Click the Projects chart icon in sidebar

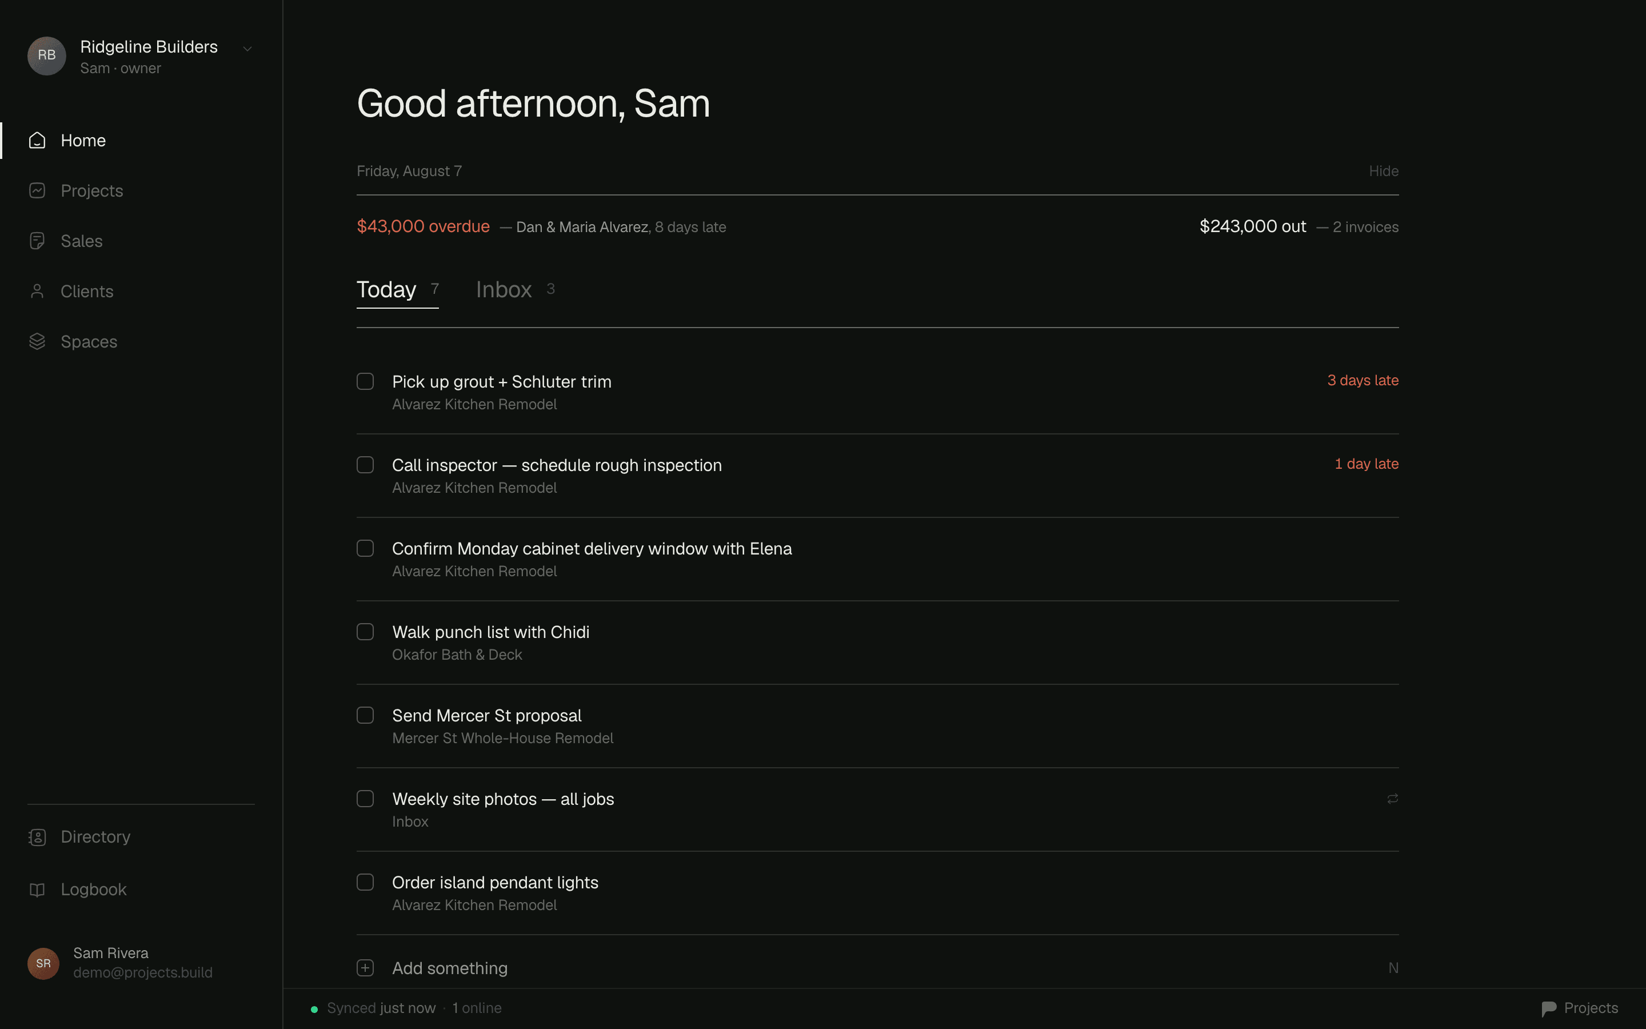(x=37, y=190)
